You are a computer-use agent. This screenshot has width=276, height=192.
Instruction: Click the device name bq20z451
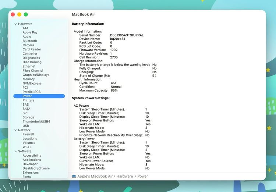click(117, 39)
